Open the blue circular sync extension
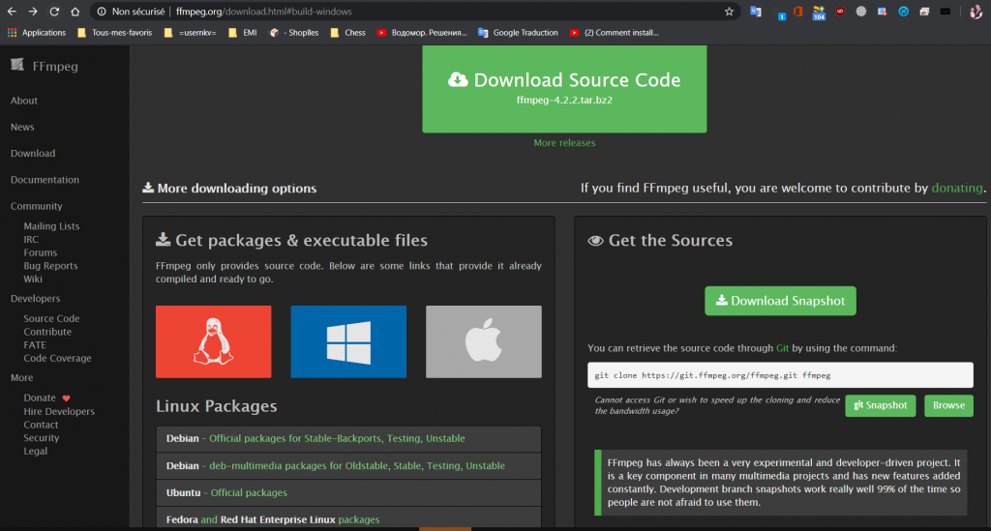991x531 pixels. 903,12
